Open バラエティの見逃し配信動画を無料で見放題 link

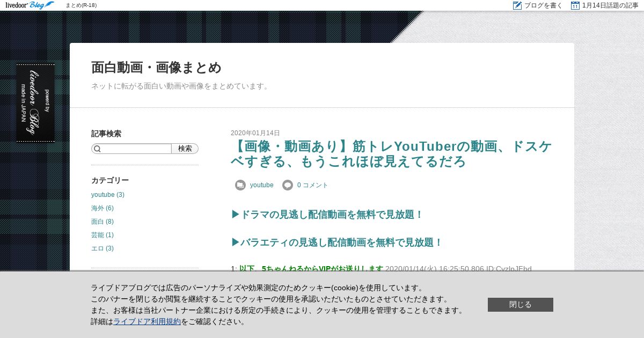pos(337,243)
